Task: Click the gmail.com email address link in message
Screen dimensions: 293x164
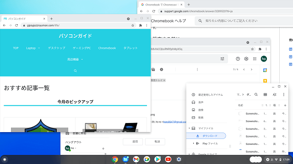Action: tap(175, 122)
